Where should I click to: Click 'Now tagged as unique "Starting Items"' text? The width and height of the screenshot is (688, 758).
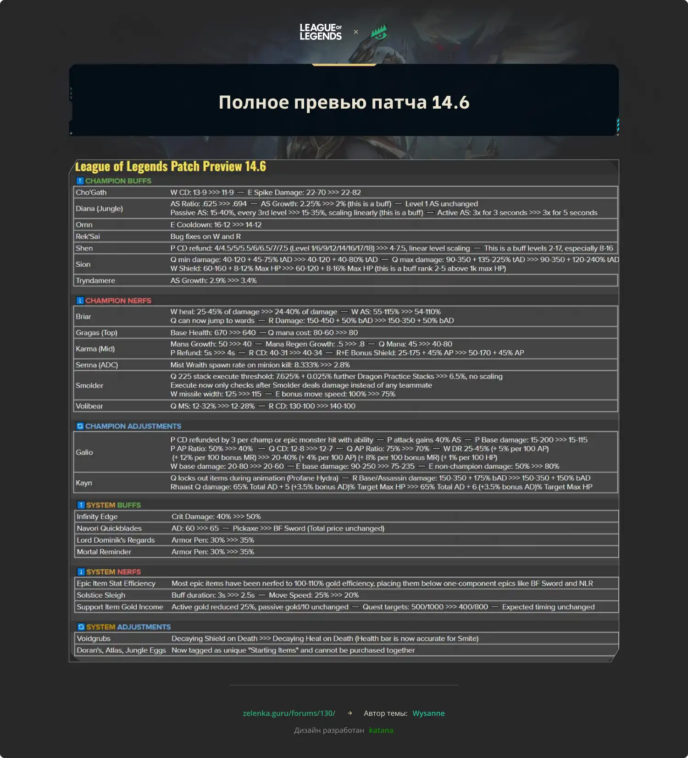point(235,650)
